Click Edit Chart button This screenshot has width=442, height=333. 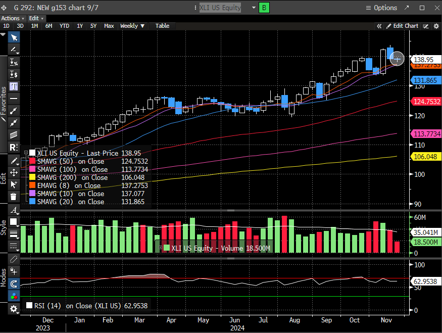coord(402,26)
